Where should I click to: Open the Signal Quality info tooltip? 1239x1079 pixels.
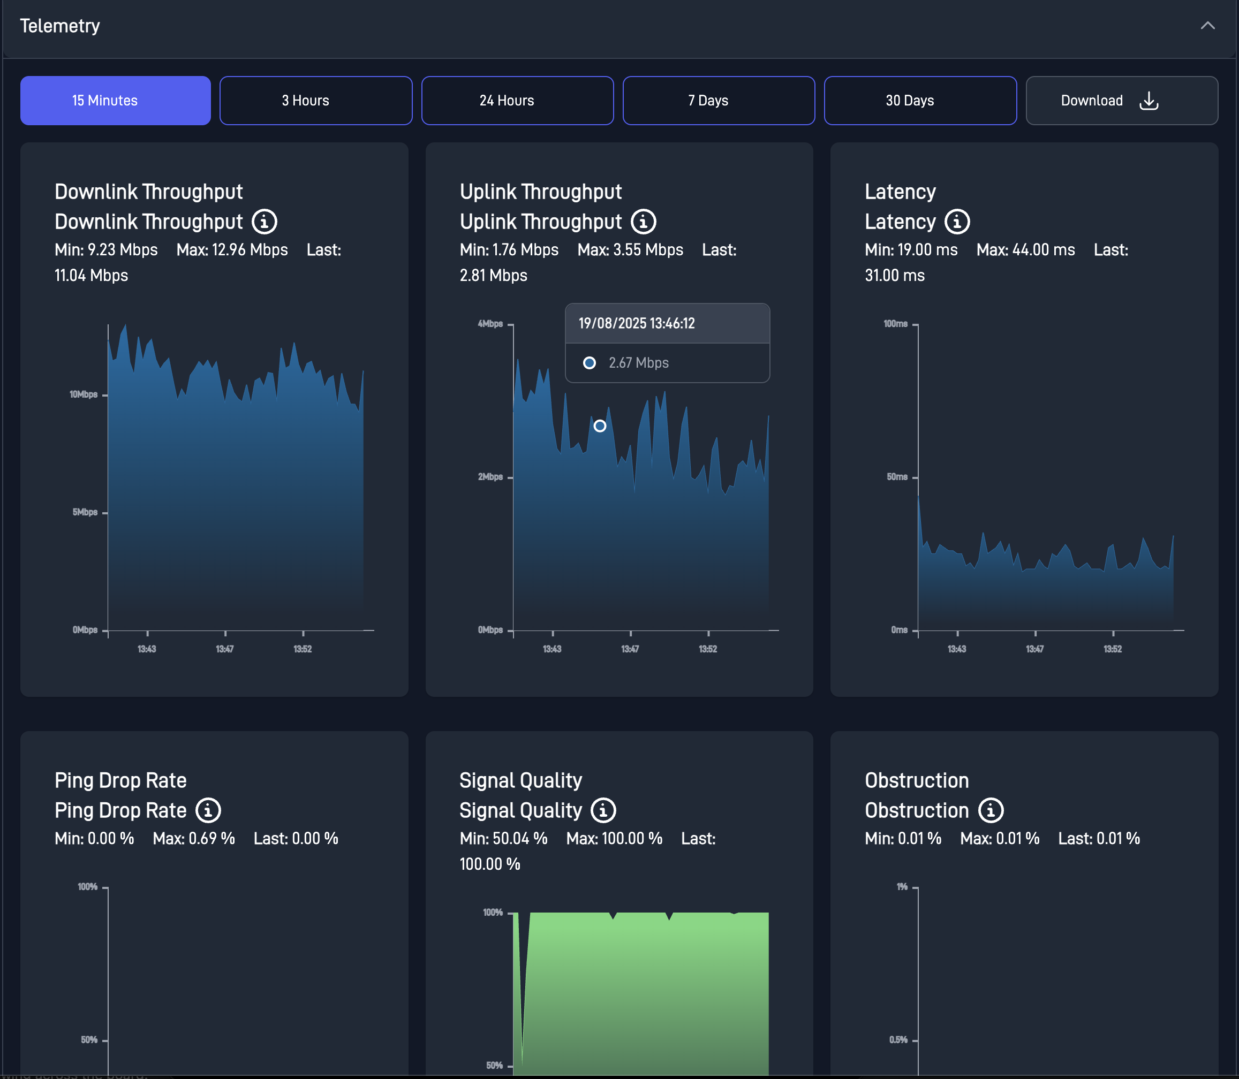tap(603, 810)
